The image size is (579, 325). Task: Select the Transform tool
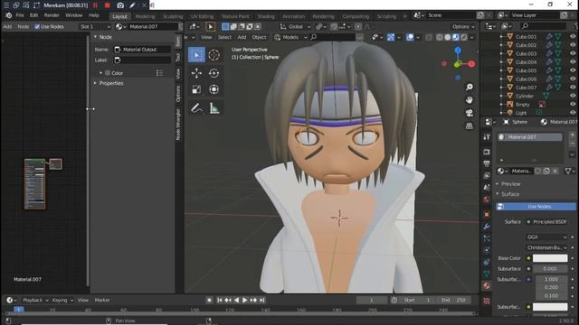[x=214, y=89]
